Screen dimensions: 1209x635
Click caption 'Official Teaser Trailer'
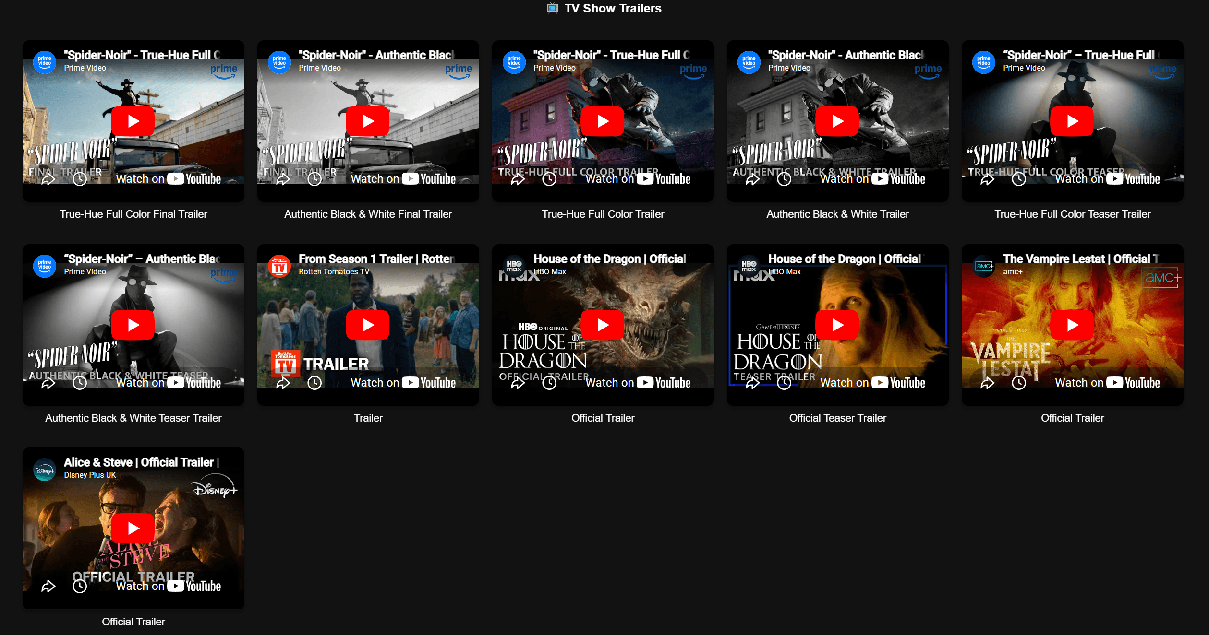(838, 418)
